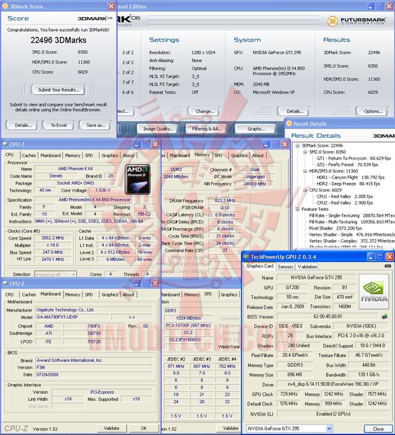395x435 pixels.
Task: Collapse the HDR/SM3.0 Score: 11360 node
Action: (x=305, y=171)
